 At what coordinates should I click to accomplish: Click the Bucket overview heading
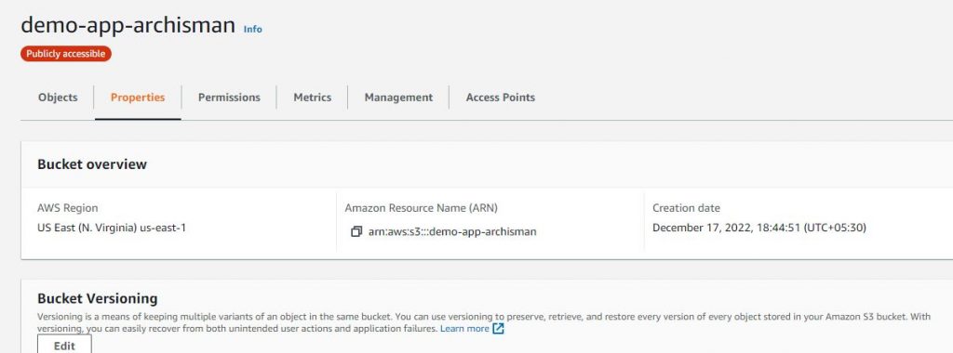click(92, 164)
